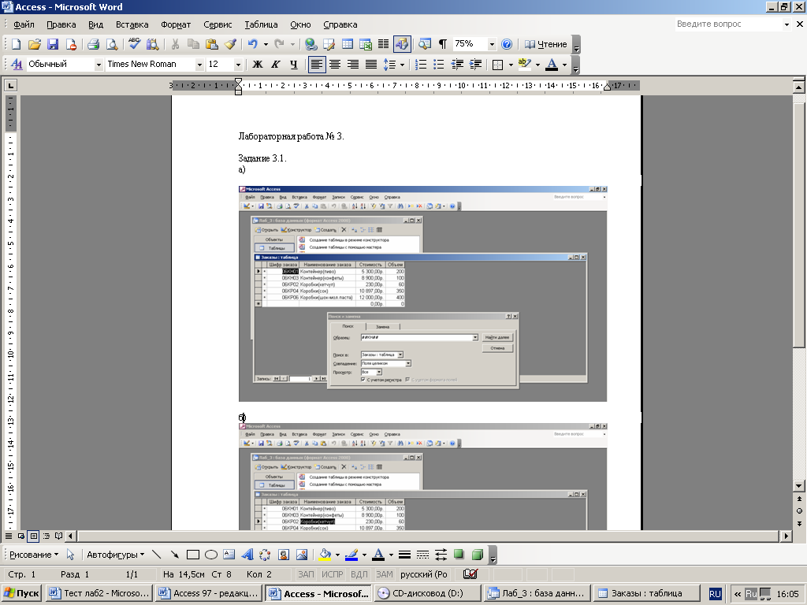This screenshot has height=605, width=807.
Task: Expand line spacing options arrow
Action: click(x=402, y=65)
